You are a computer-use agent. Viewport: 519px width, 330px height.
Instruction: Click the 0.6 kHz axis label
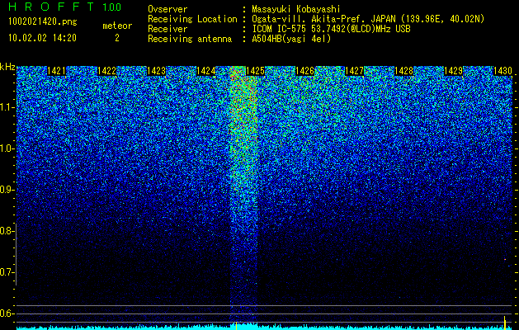(6, 313)
